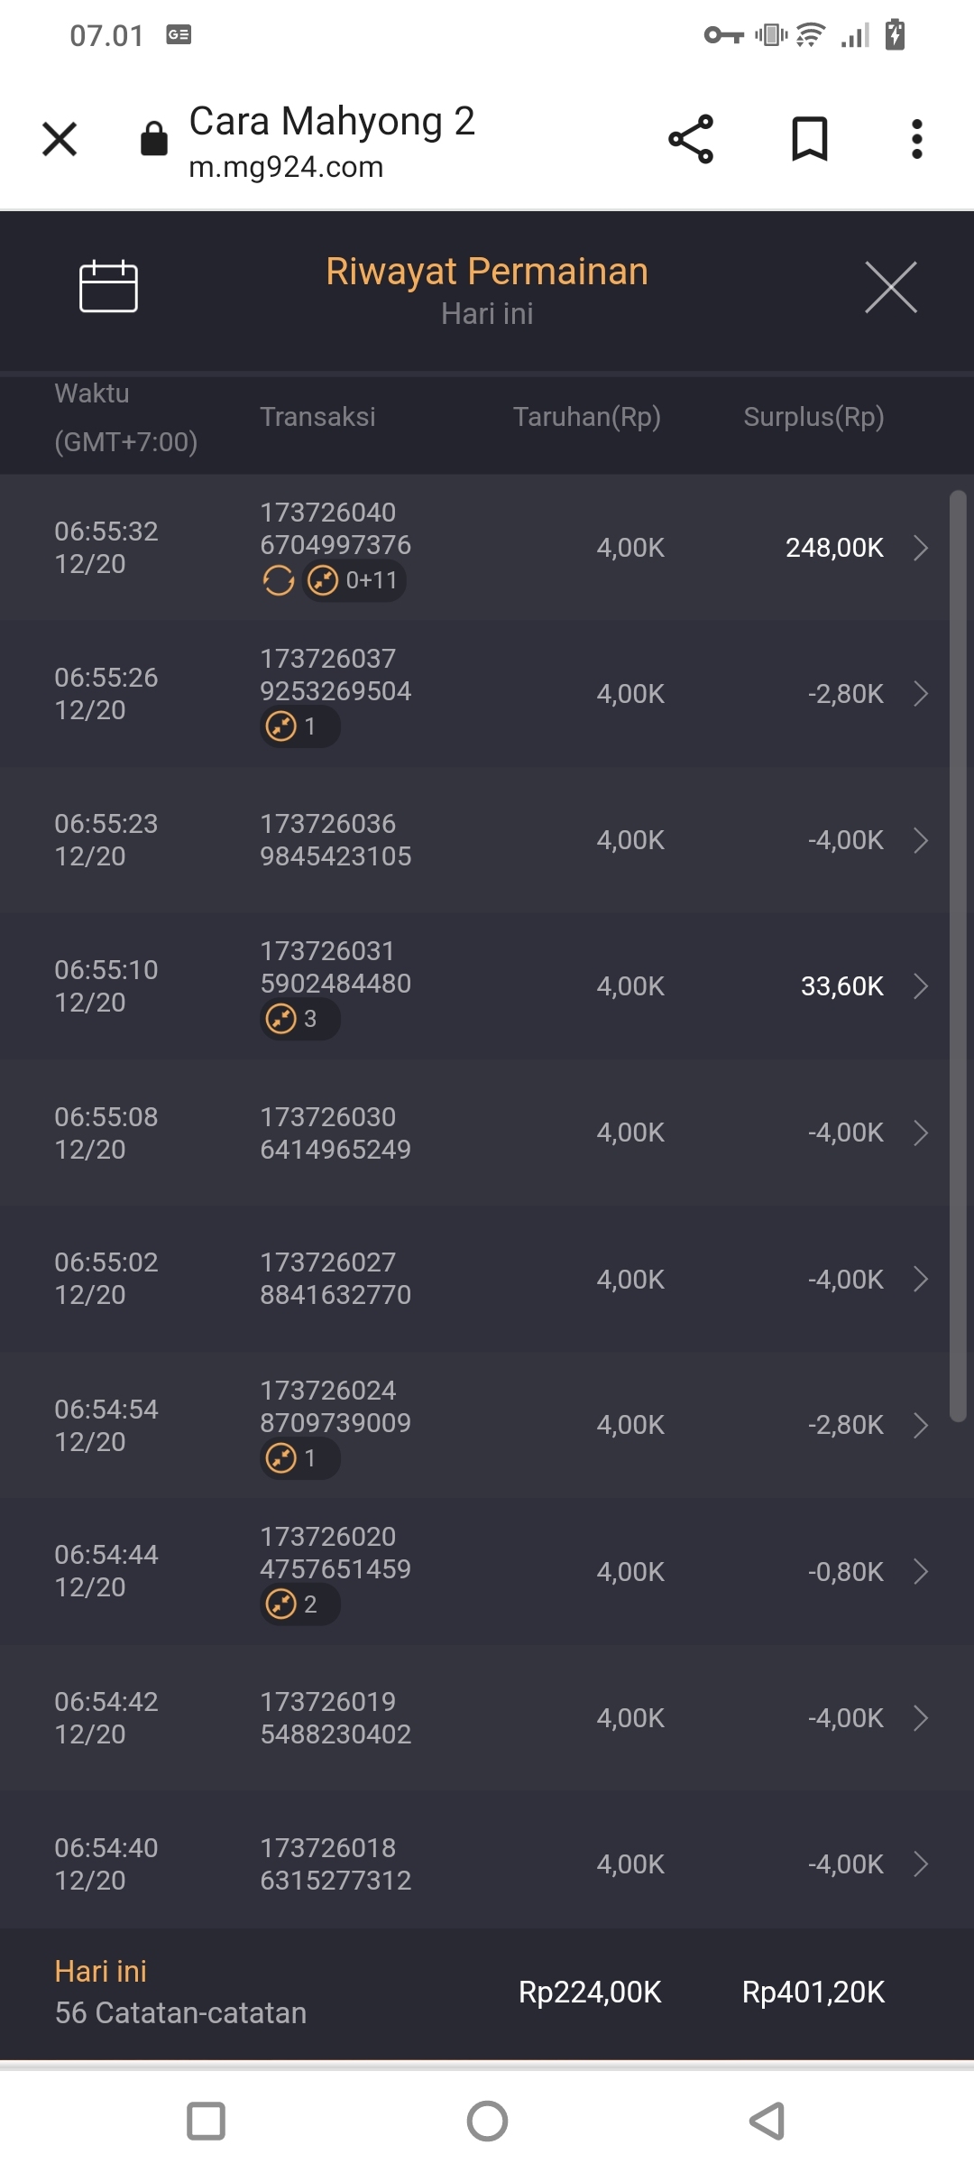
Task: Tap the free spin icon on 06:55:32 row
Action: point(279,580)
